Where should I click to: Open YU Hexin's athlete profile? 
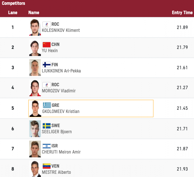pos(50,51)
